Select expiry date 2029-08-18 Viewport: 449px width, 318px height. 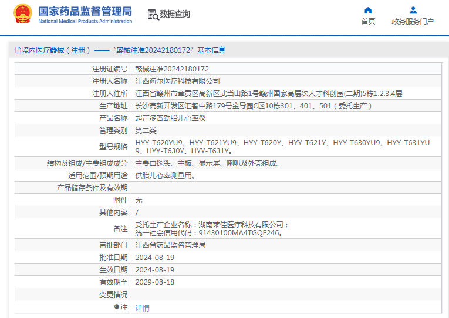click(x=154, y=282)
